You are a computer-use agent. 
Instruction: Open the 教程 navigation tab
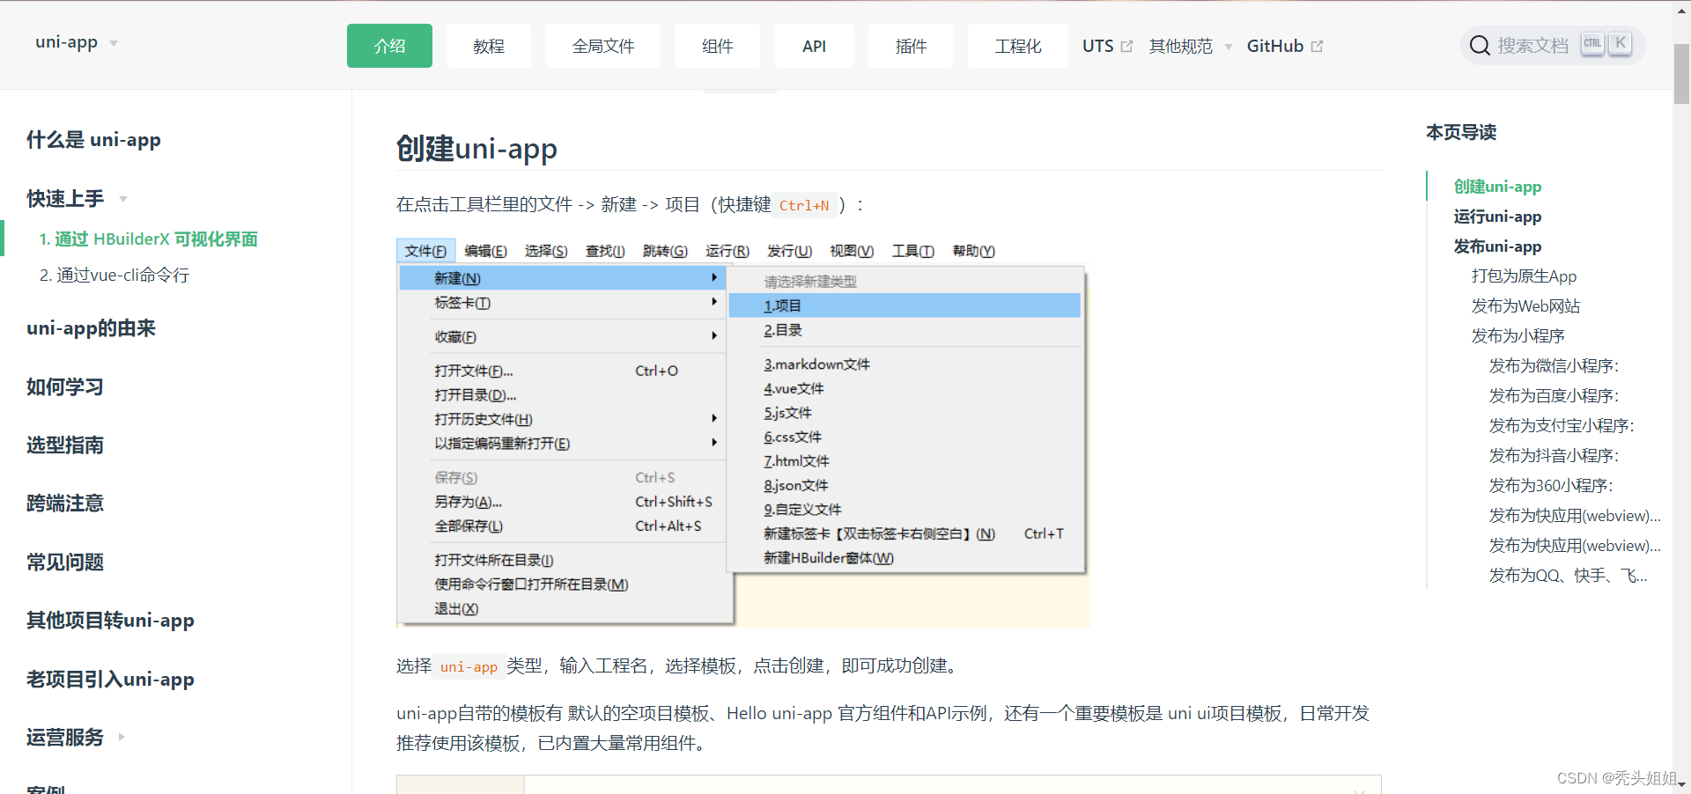click(x=489, y=46)
